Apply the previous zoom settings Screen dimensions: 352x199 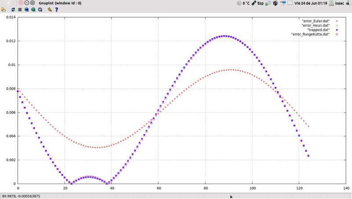[27, 9]
